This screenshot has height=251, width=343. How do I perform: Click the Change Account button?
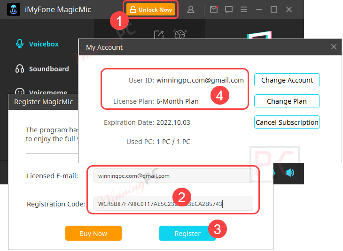coord(287,80)
